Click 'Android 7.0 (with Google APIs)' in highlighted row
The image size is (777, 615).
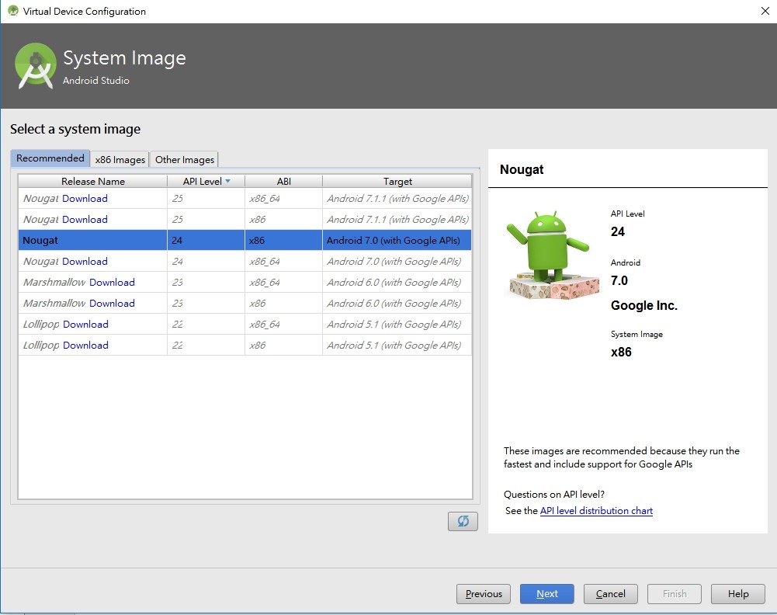[x=393, y=241]
